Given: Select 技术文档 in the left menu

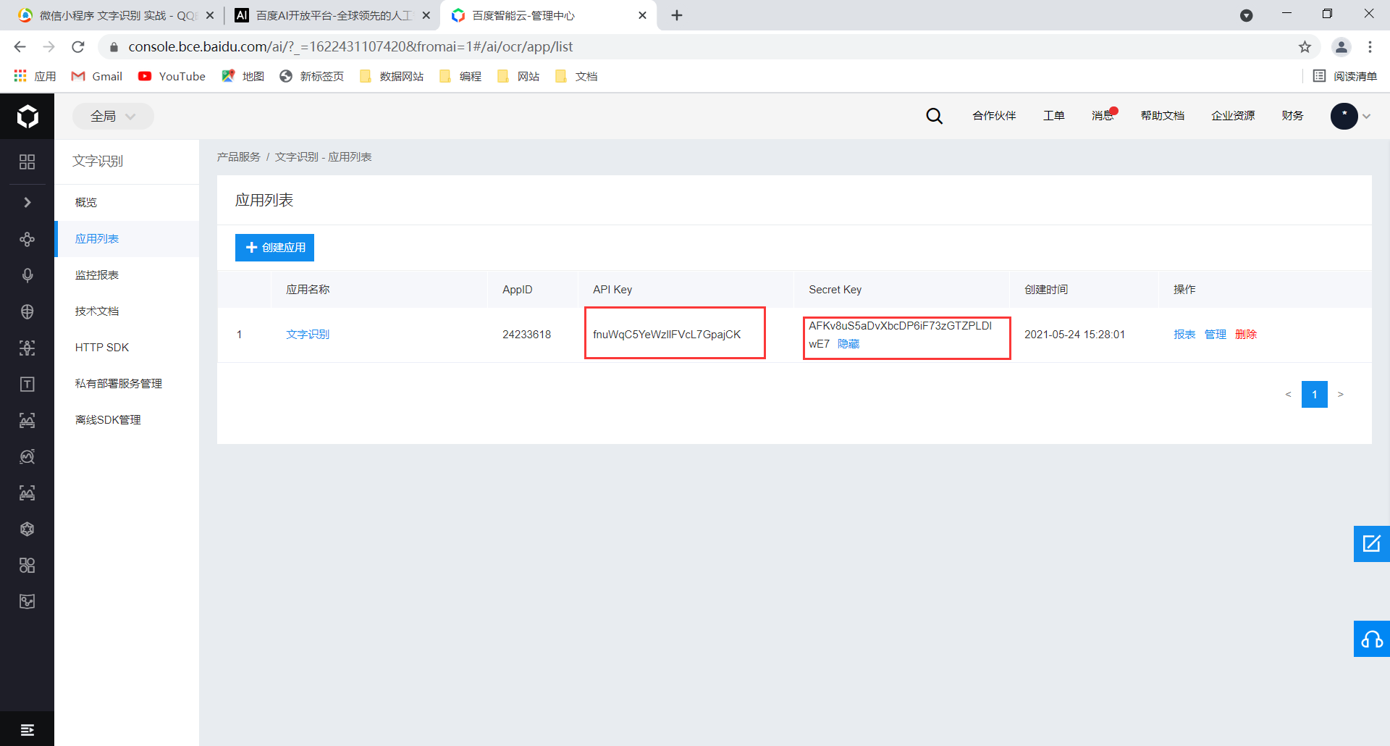Looking at the screenshot, I should 127,311.
